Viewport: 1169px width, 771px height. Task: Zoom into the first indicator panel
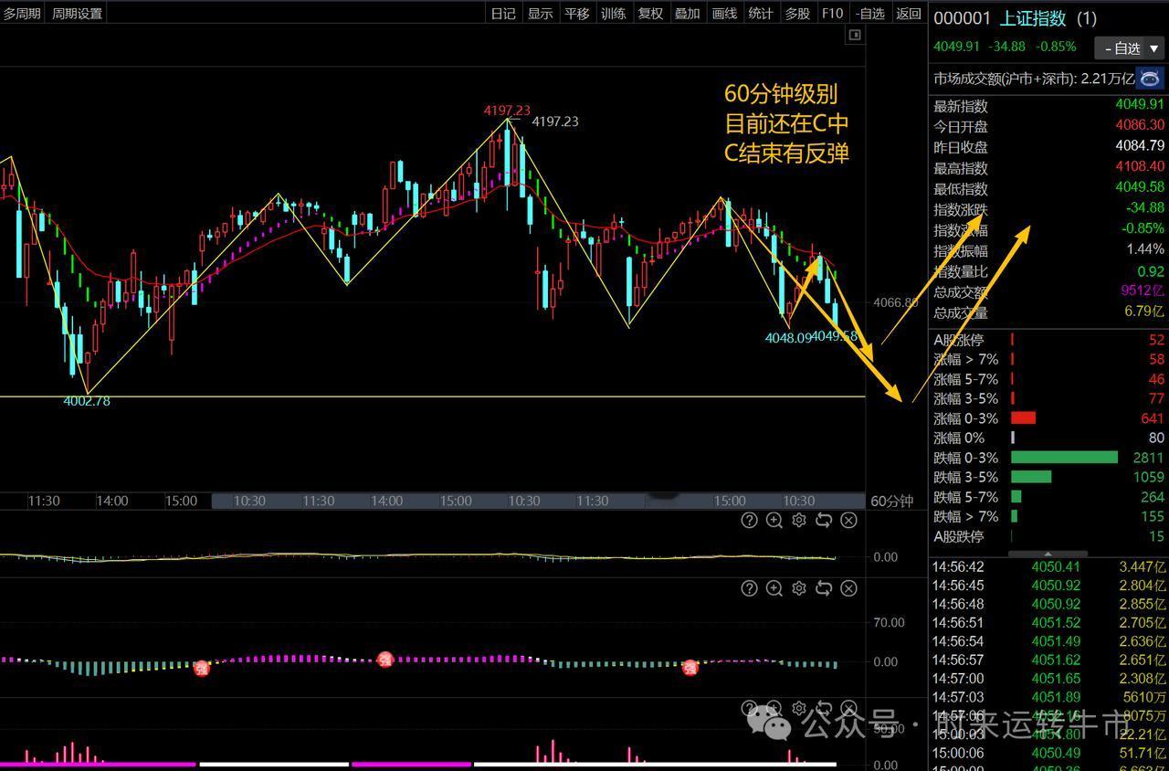point(774,521)
